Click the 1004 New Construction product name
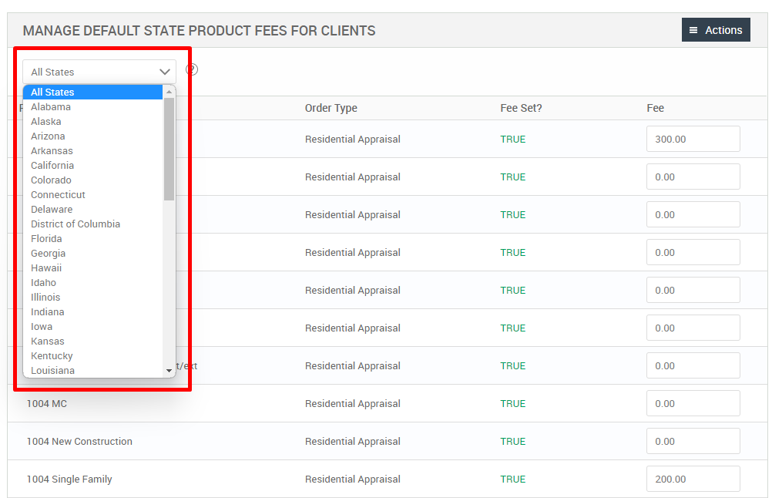Image resolution: width=772 pixels, height=498 pixels. pos(79,442)
